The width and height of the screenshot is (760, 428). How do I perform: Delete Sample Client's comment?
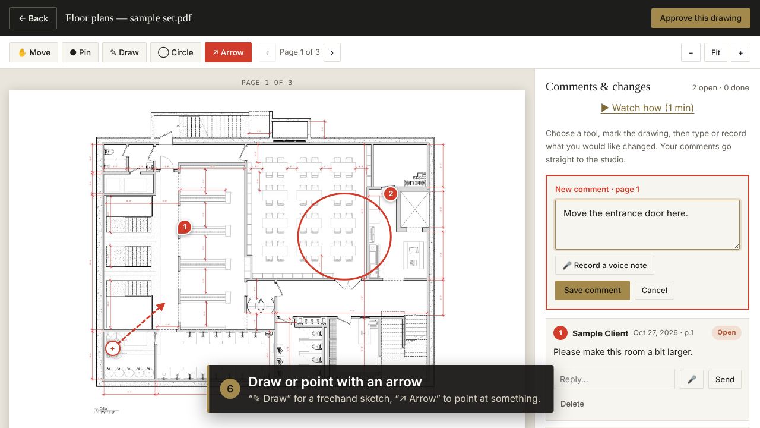click(572, 404)
